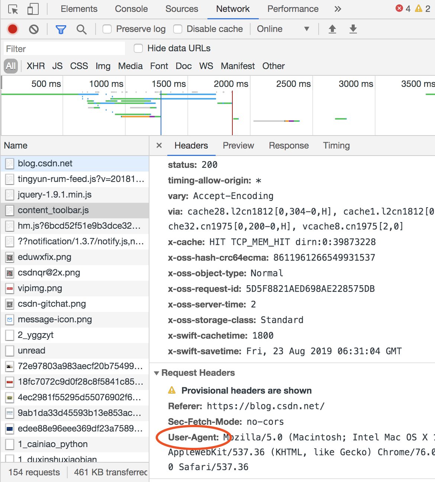Open the network search magnifier
Viewport: 435px width, 482px height.
click(81, 29)
